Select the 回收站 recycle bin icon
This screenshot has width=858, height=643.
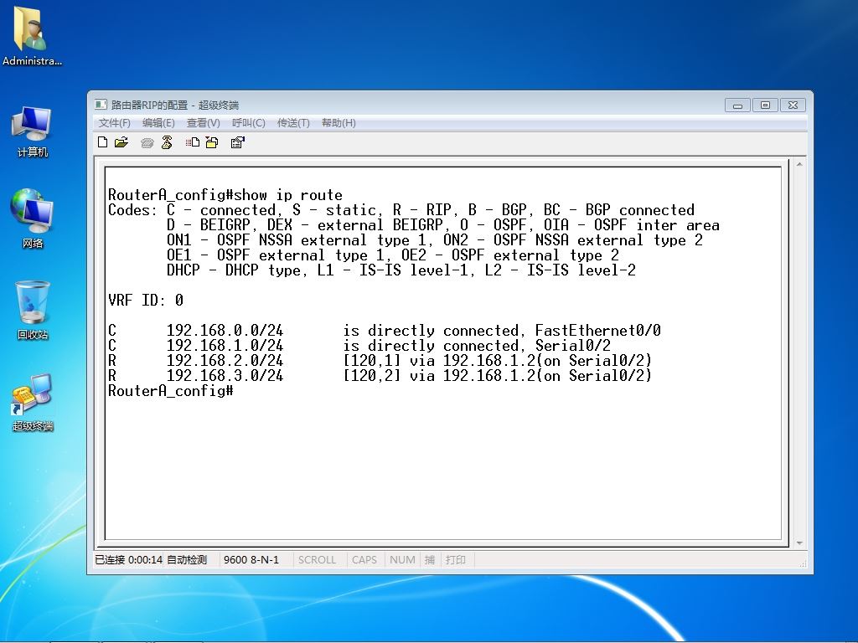coord(33,311)
